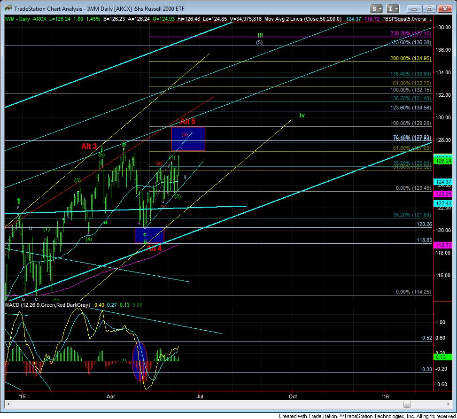This screenshot has height=419, width=457.
Task: Click the -0.30 MACD level label
Action: (x=426, y=369)
